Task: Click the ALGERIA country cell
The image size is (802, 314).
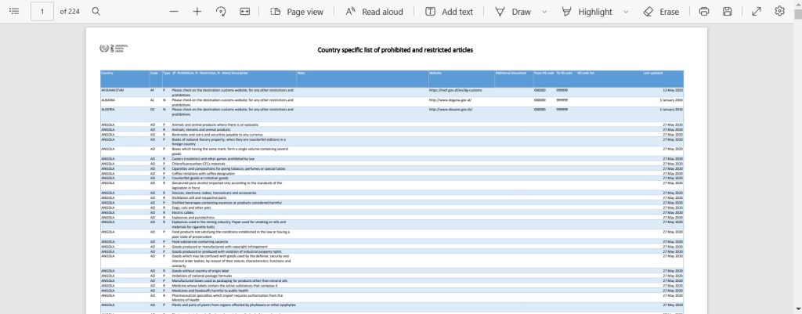Action: (108, 110)
